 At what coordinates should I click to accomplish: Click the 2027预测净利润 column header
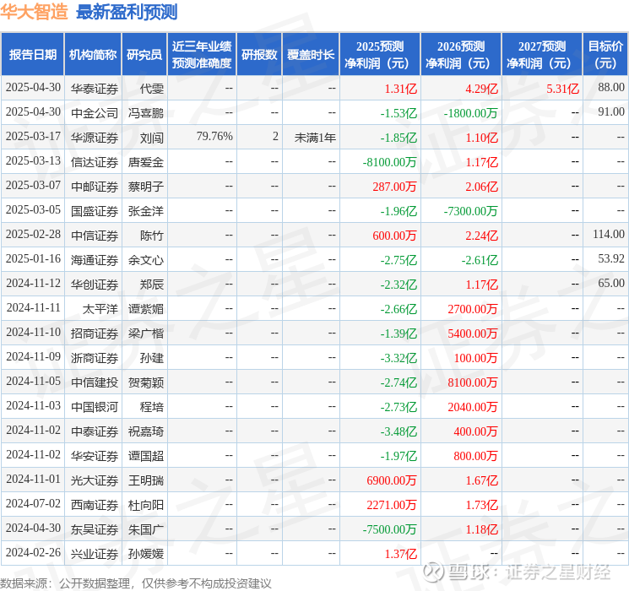[542, 55]
